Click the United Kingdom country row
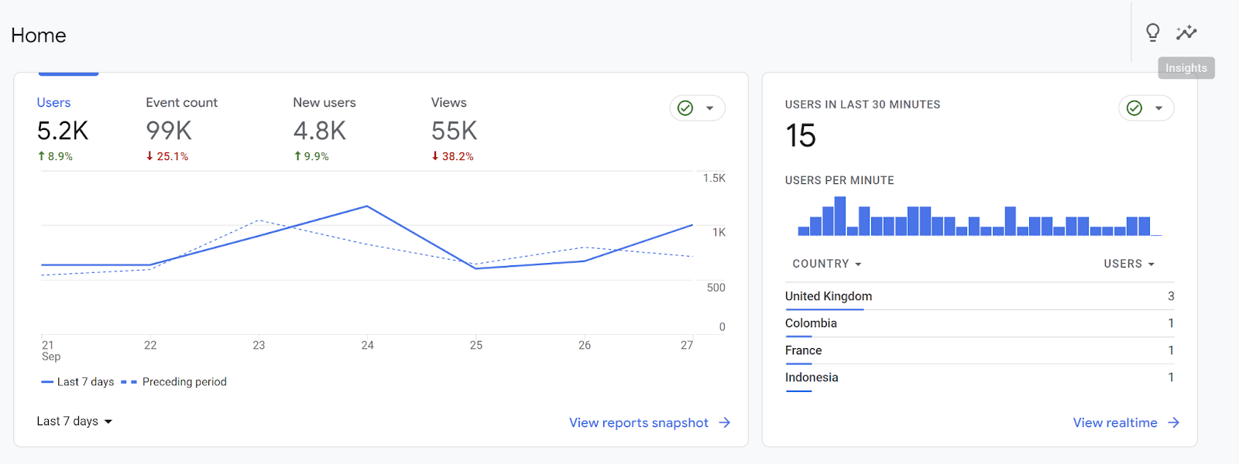The height and width of the screenshot is (464, 1239). (x=980, y=296)
